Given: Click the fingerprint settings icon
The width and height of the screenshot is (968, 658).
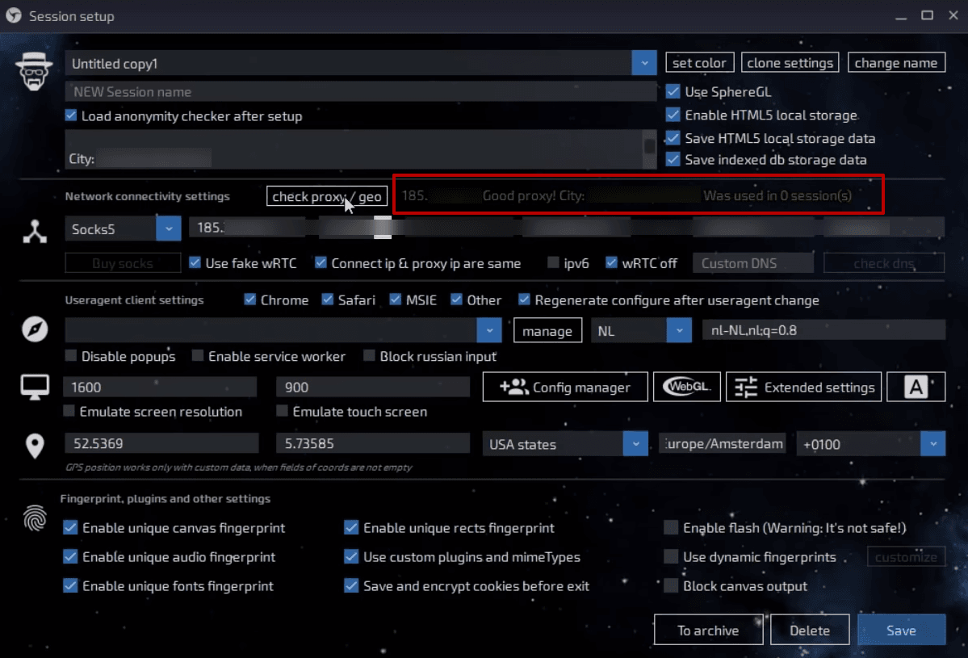Looking at the screenshot, I should pos(35,518).
